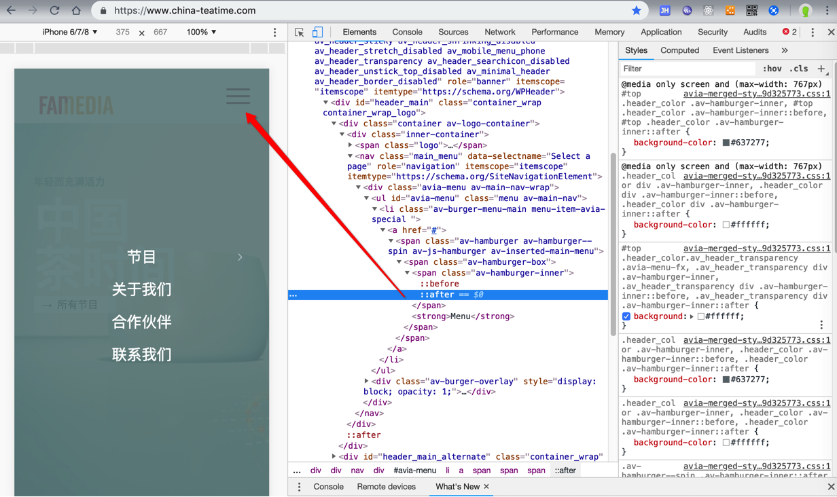Click the browser address bar URL

185,11
